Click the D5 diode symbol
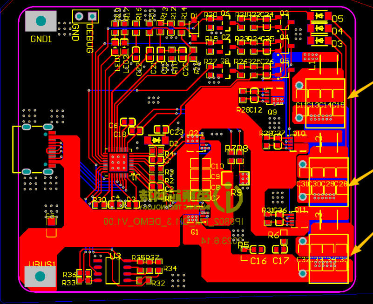Screen dimensions: 373x304 coord(320,16)
